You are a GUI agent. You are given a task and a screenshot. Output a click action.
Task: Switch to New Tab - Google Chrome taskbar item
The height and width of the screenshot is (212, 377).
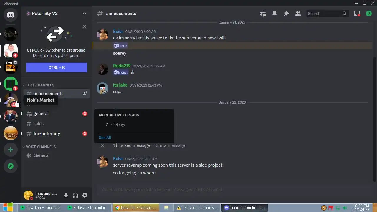[136, 208]
